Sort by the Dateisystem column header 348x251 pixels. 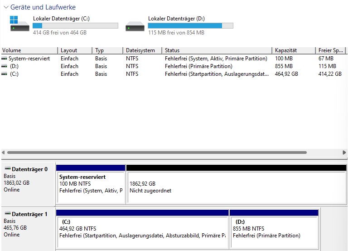tap(142, 50)
